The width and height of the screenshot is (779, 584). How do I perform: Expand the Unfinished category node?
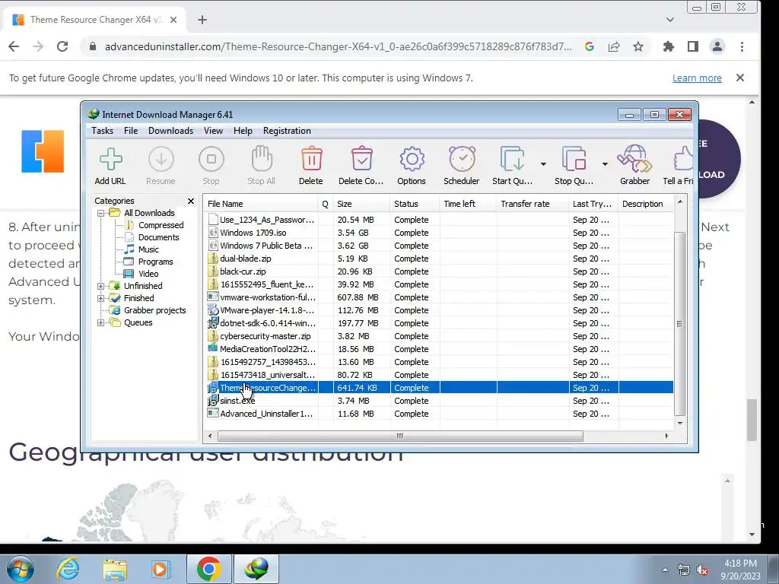click(x=101, y=286)
